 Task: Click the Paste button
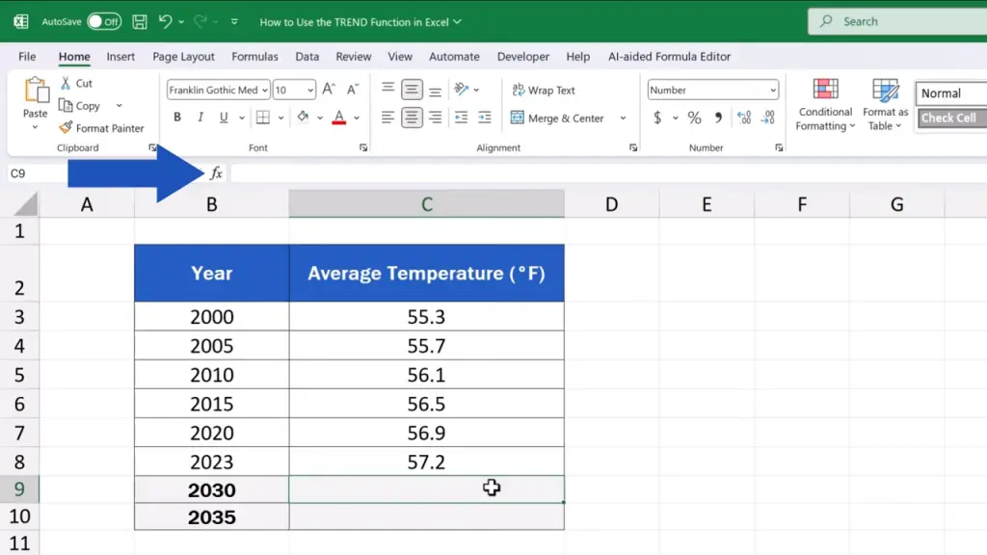pos(36,96)
